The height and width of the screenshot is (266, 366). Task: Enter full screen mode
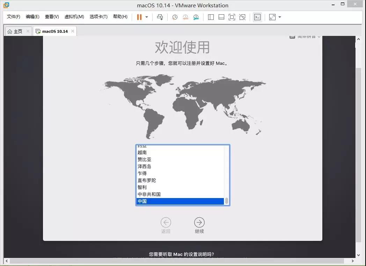pyautogui.click(x=232, y=17)
